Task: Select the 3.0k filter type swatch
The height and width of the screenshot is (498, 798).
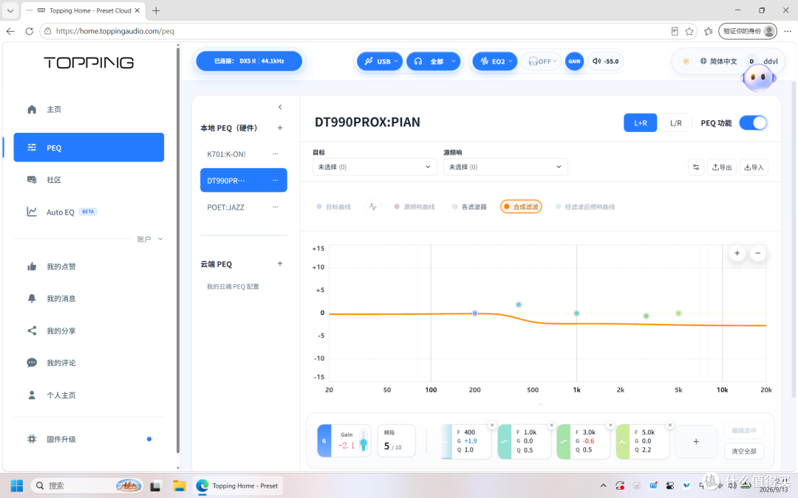Action: point(563,442)
